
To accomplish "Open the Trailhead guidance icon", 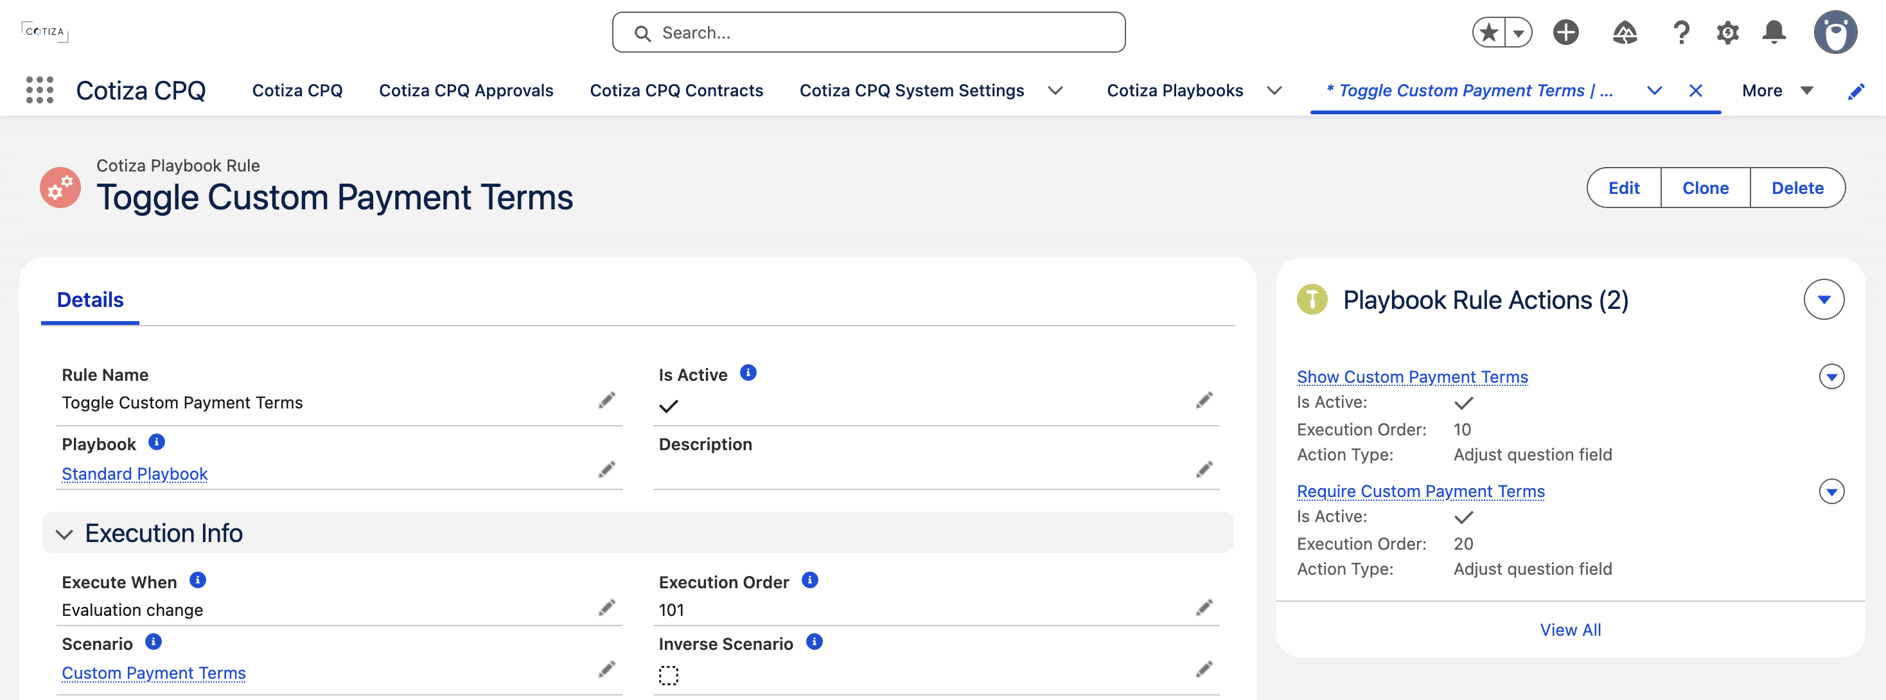I will pos(1625,32).
